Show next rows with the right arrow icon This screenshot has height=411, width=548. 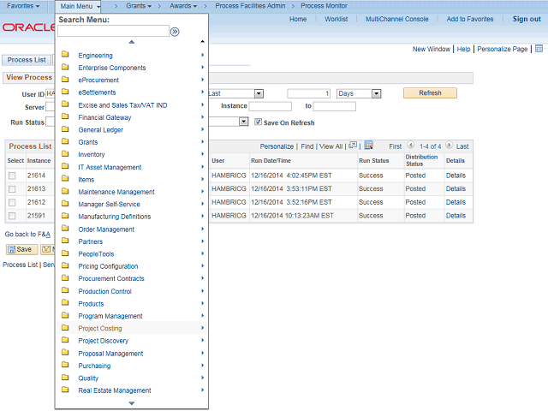tap(449, 146)
